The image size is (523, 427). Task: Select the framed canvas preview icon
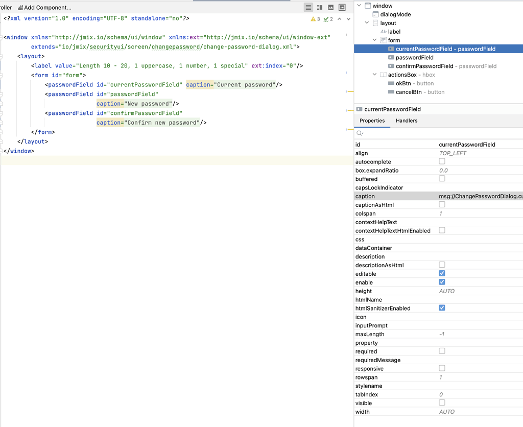pyautogui.click(x=342, y=7)
